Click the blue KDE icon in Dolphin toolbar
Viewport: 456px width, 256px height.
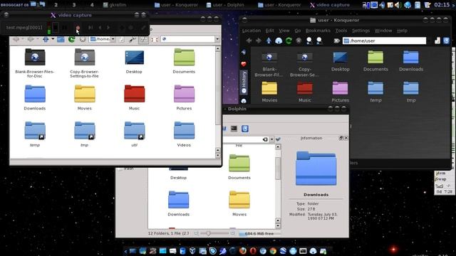245,129
